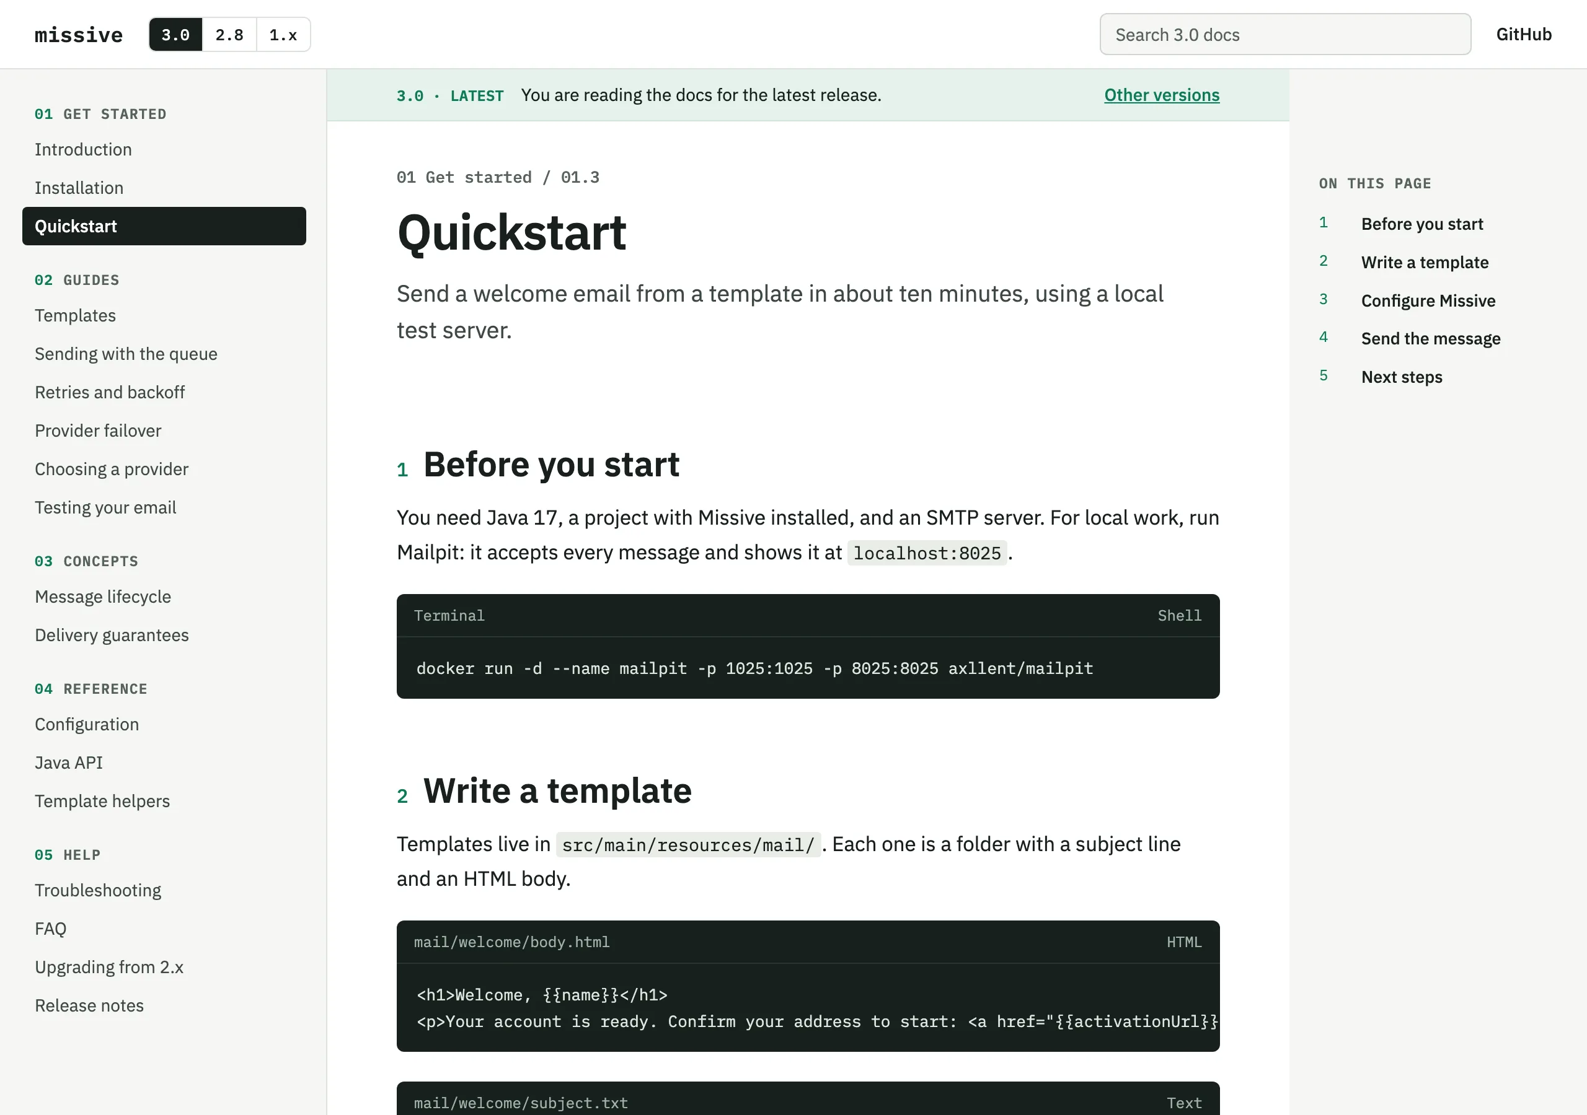The height and width of the screenshot is (1115, 1587).
Task: Jump to Write a template in page outline
Action: [x=1425, y=263]
